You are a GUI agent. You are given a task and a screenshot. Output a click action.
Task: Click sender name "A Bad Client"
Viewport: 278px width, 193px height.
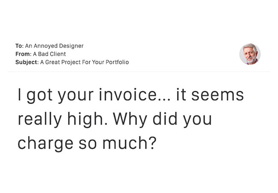(50, 54)
